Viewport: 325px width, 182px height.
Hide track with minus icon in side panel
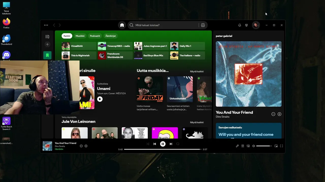[x=273, y=114]
